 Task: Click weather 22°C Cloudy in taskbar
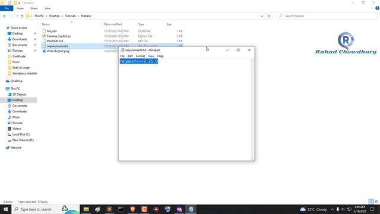(x=313, y=209)
